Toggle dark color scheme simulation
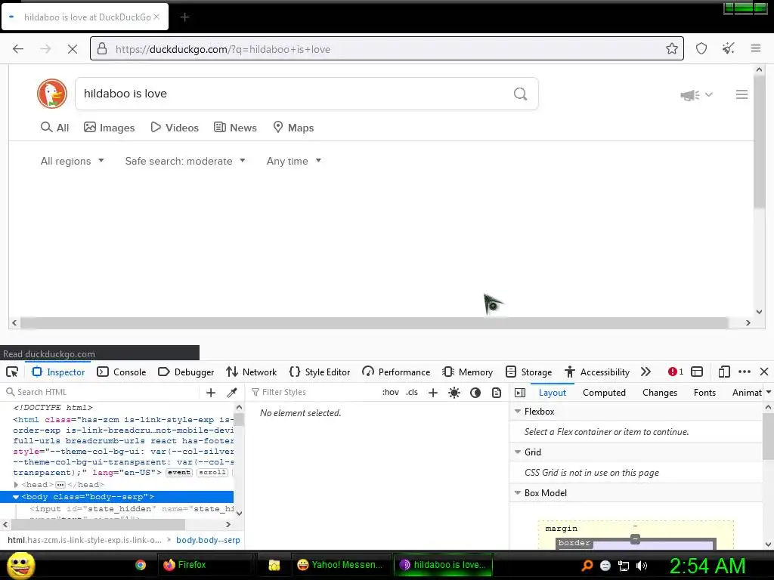Screen dimensions: 774x580 coord(475,393)
